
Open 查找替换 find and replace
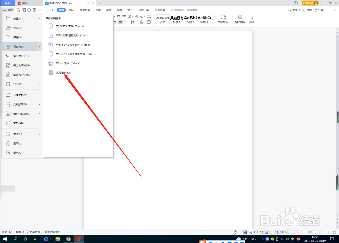tap(240, 19)
